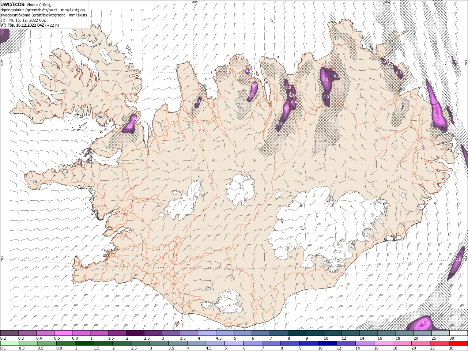
Task: Click the 1.0 snowfall value at the bottom edge
Action: [425, 323]
